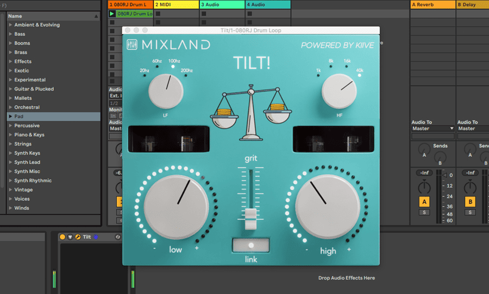
Task: Click the Tilt plugin window title bar
Action: point(250,30)
